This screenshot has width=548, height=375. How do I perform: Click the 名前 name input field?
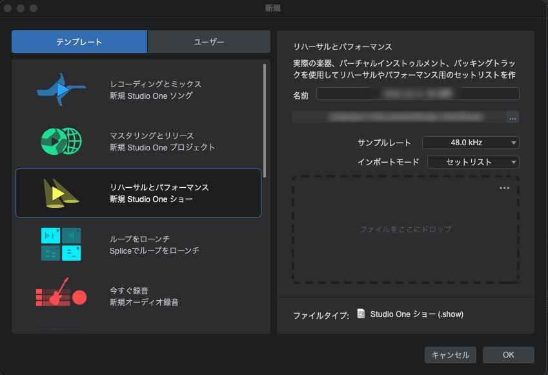click(418, 94)
